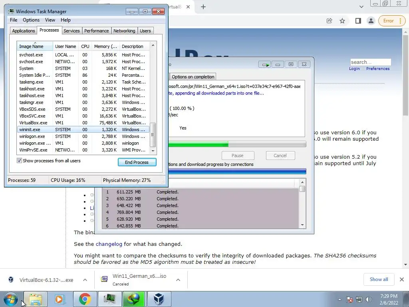Open Task Manager View menu

tap(50, 20)
